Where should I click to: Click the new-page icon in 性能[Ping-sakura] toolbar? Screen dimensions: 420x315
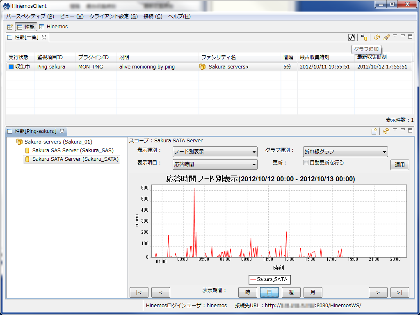coord(374,131)
